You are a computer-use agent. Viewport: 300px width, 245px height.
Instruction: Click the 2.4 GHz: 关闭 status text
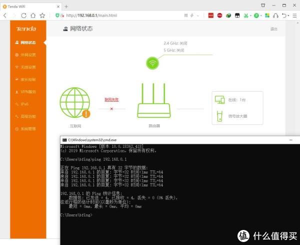tap(175, 43)
